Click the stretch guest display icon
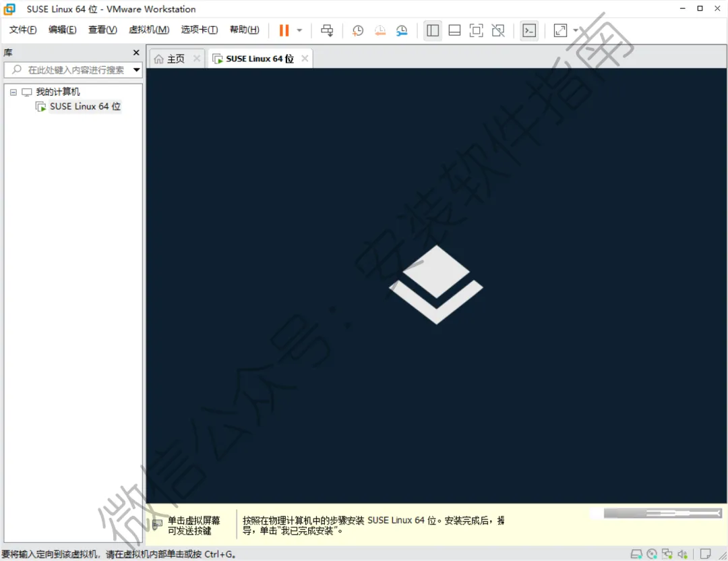 560,30
